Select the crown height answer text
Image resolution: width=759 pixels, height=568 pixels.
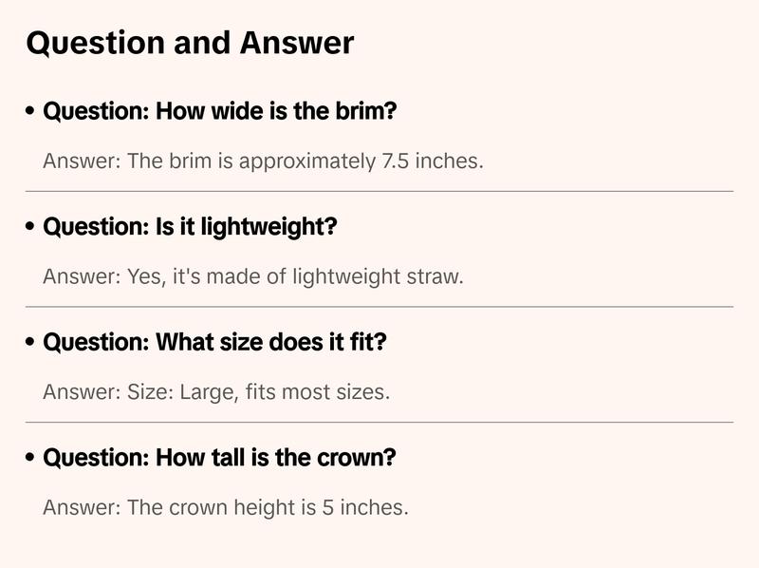(x=226, y=507)
